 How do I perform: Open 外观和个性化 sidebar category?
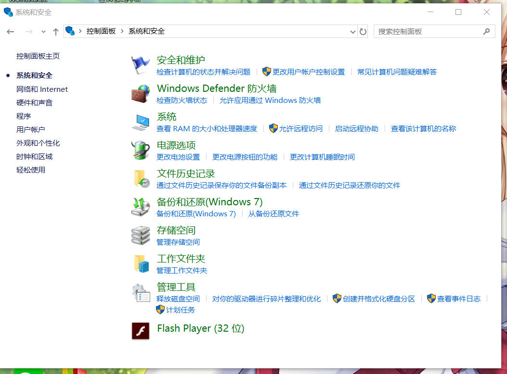point(38,143)
